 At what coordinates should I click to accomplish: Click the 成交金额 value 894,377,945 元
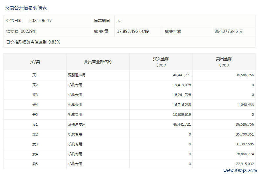coord(229,31)
